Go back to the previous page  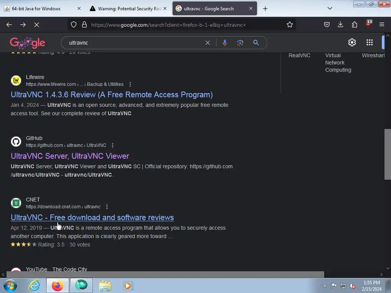(9, 25)
